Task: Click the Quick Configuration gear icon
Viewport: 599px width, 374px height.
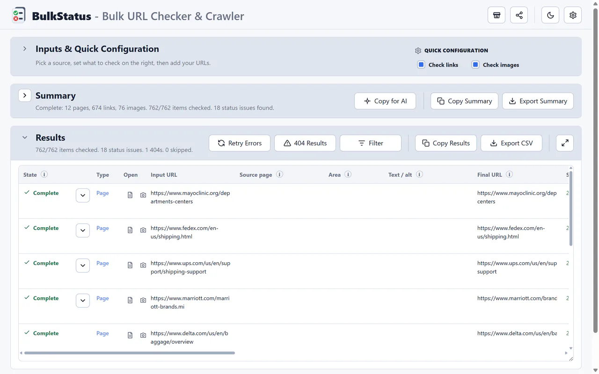Action: [x=418, y=50]
